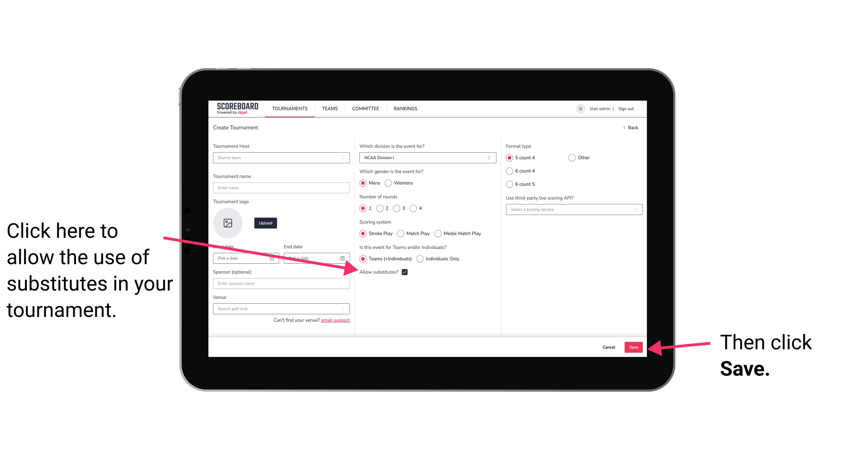Image resolution: width=852 pixels, height=458 pixels.
Task: Open the Tournaments tab
Action: (x=290, y=108)
